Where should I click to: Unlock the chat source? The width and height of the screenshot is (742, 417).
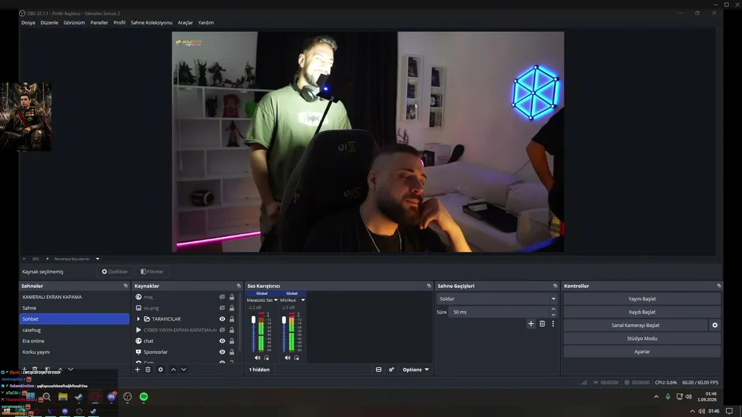tap(232, 341)
